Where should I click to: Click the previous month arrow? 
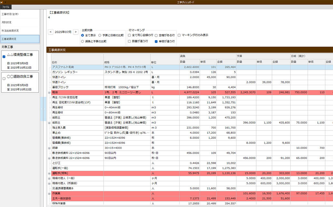pos(50,32)
